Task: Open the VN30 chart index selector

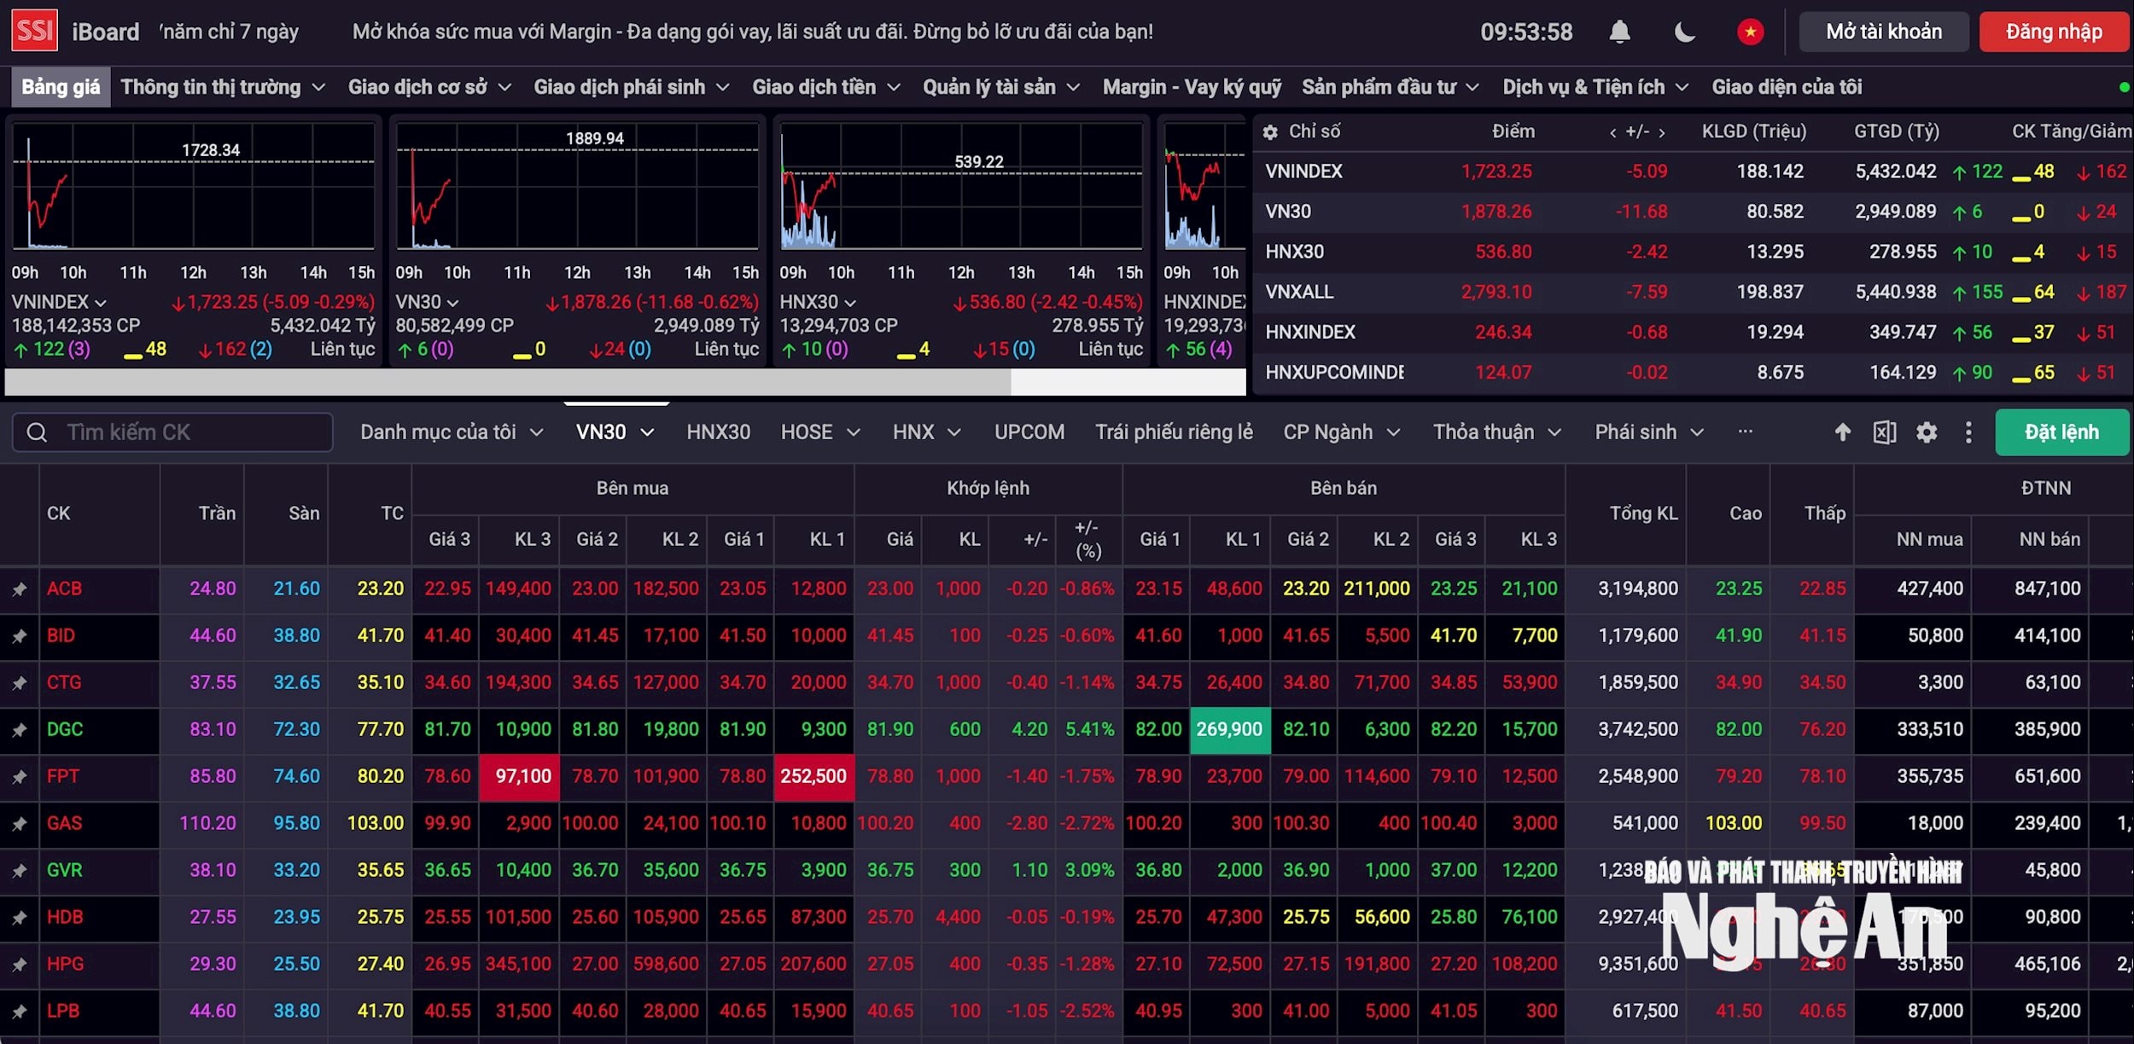Action: pos(428,302)
